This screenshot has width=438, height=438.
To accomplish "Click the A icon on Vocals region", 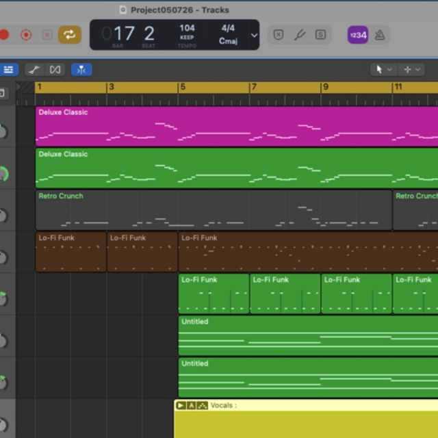I will [192, 405].
